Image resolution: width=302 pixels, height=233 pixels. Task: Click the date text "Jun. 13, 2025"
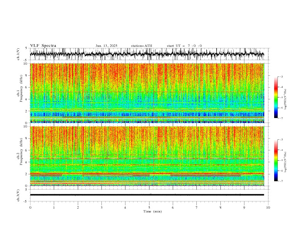(106, 46)
